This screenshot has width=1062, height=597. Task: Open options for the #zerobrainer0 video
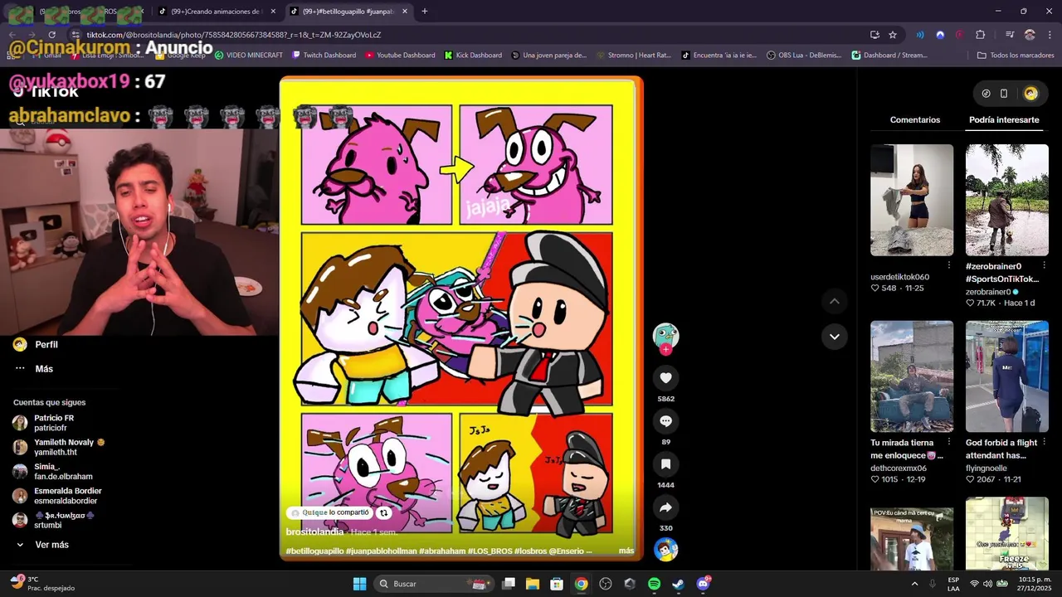point(1044,266)
